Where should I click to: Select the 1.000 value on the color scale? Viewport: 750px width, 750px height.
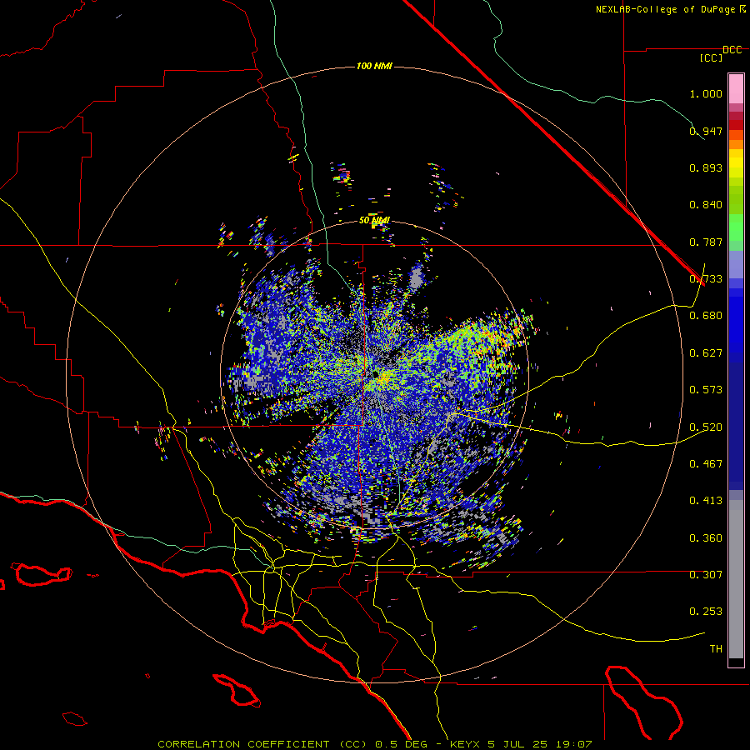tap(706, 93)
